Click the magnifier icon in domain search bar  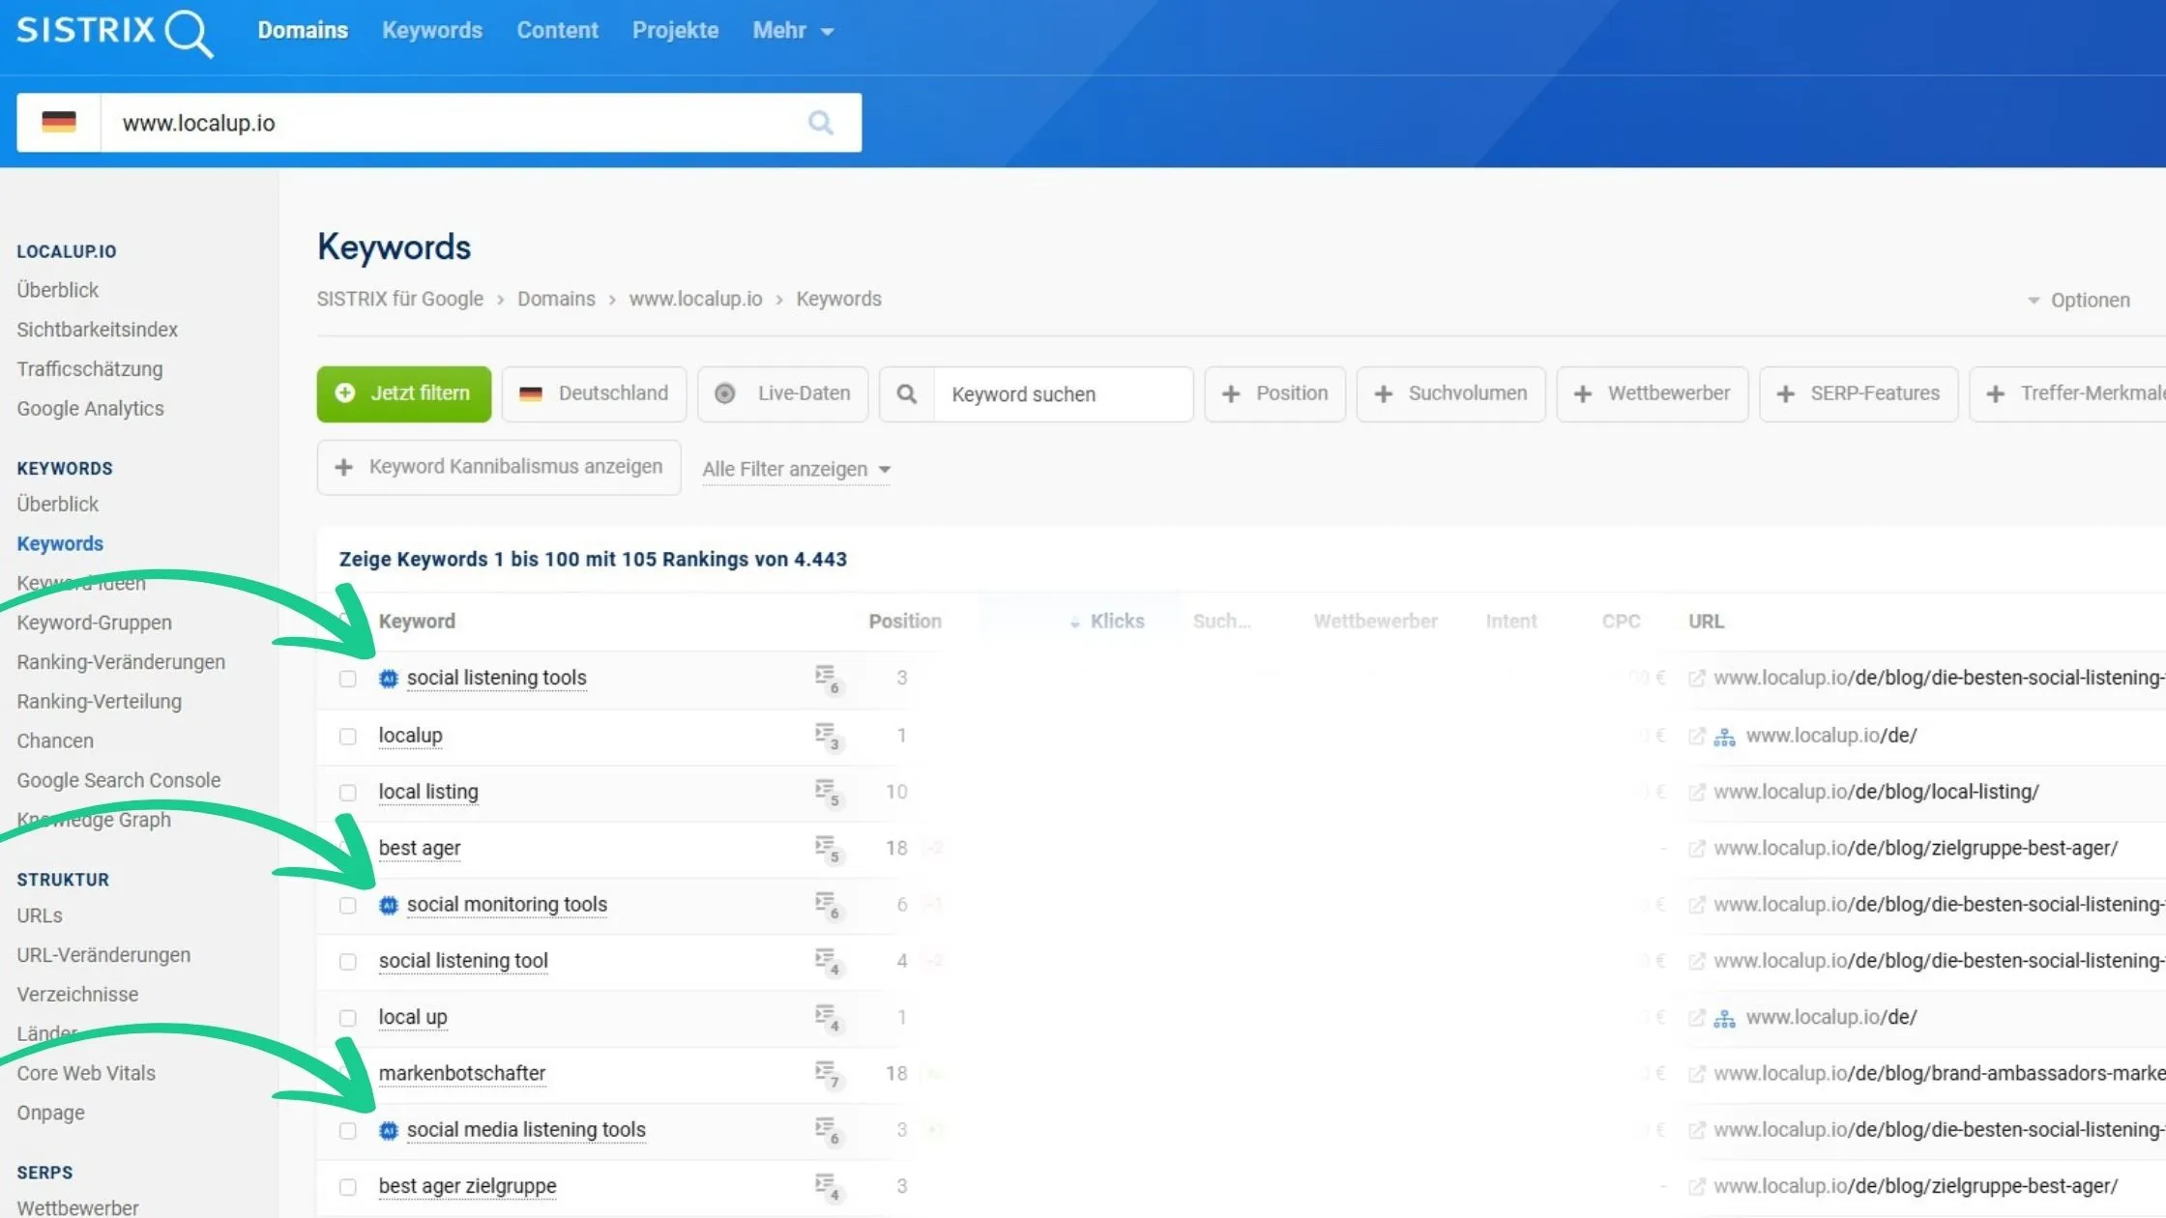tap(820, 123)
